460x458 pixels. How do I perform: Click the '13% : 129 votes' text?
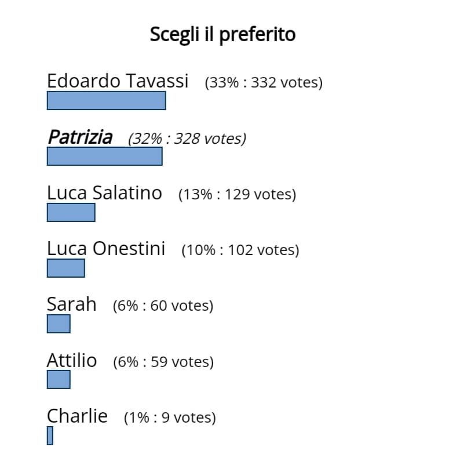238,194
